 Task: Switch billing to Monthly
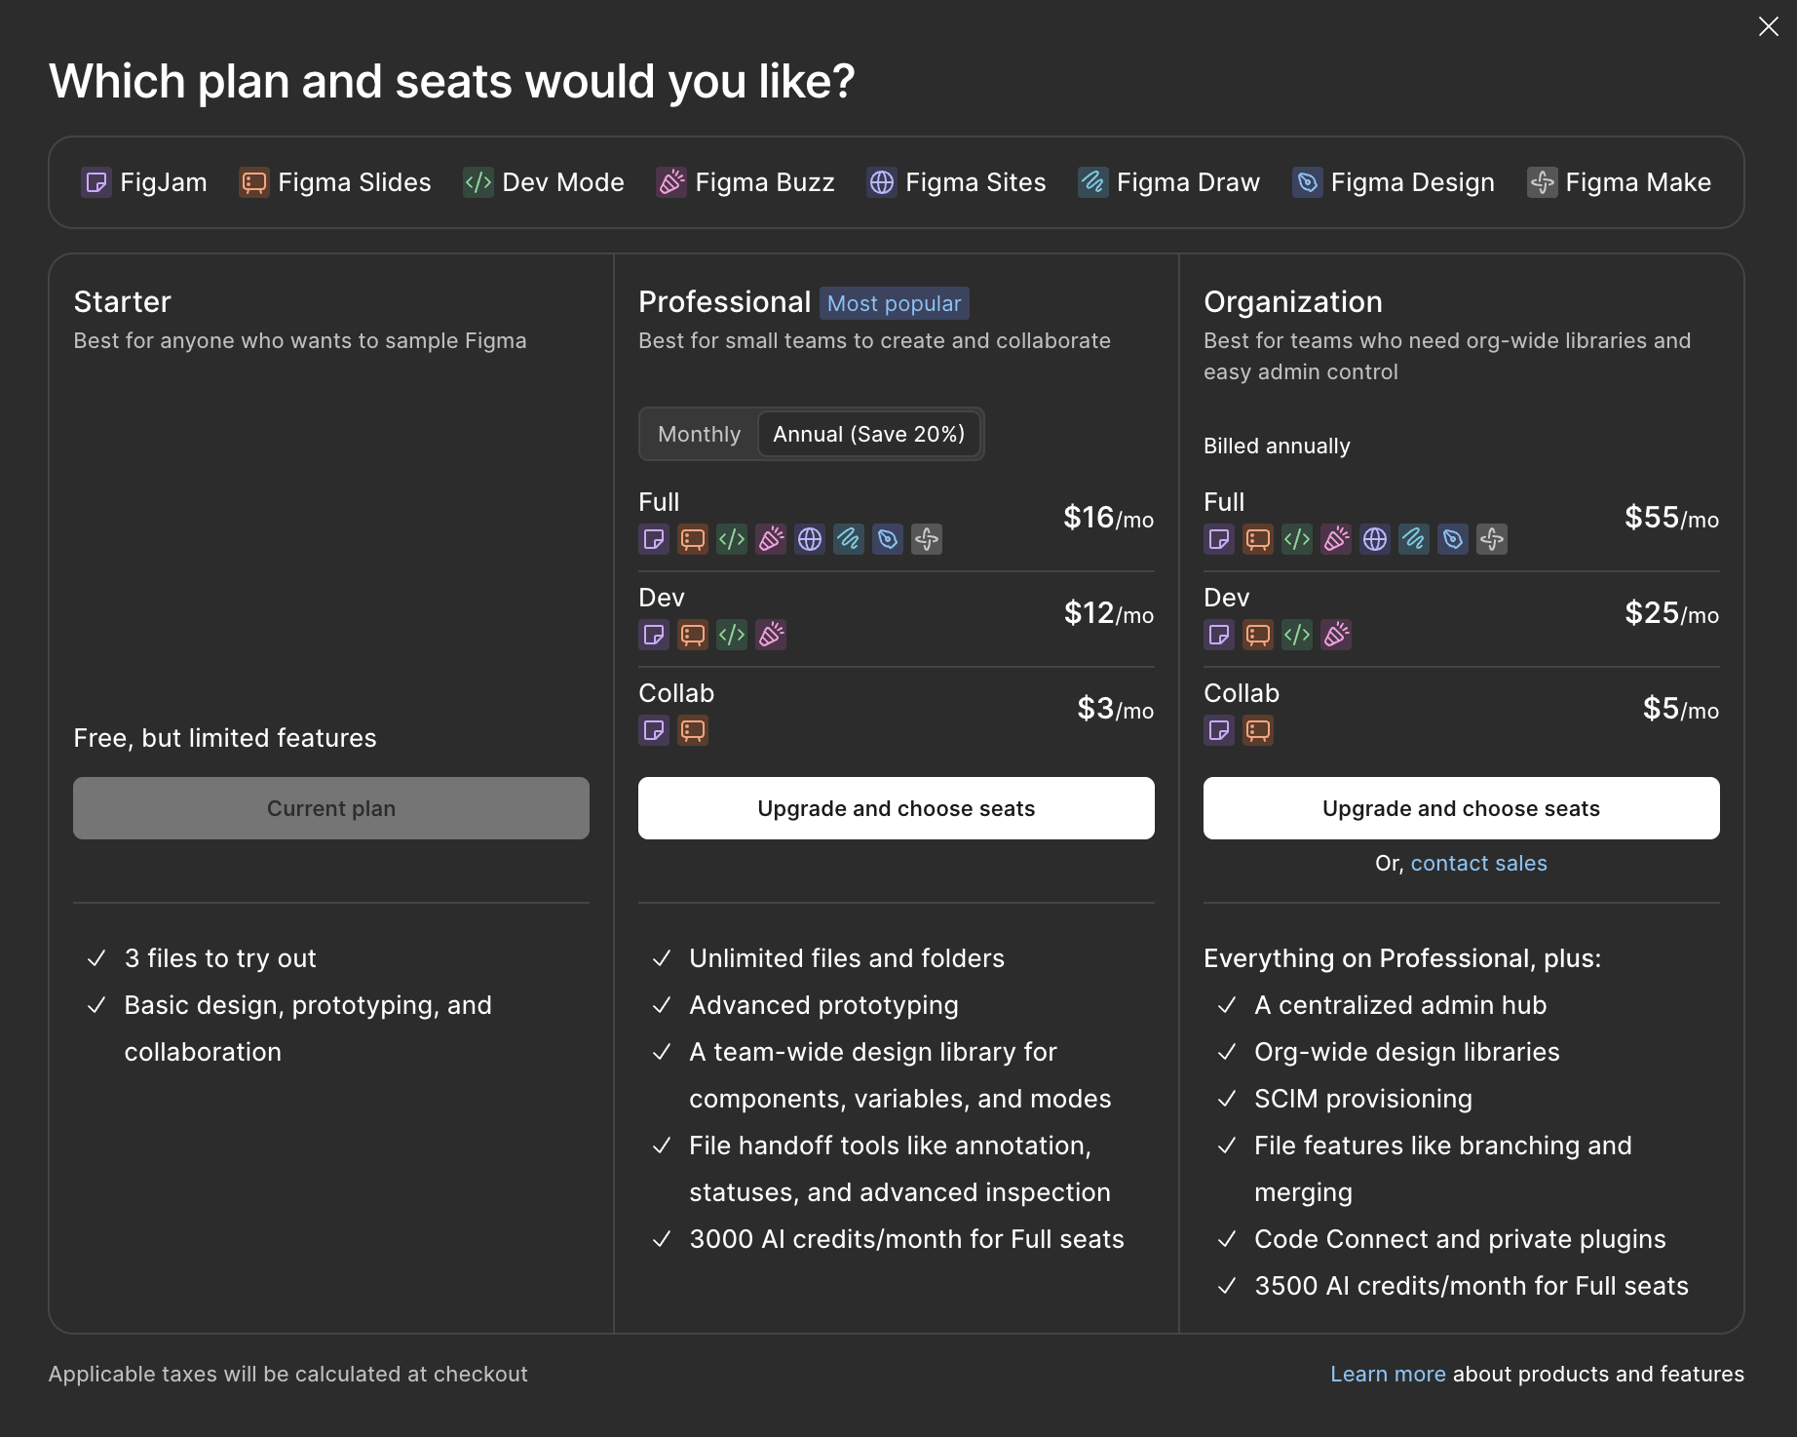(x=699, y=434)
